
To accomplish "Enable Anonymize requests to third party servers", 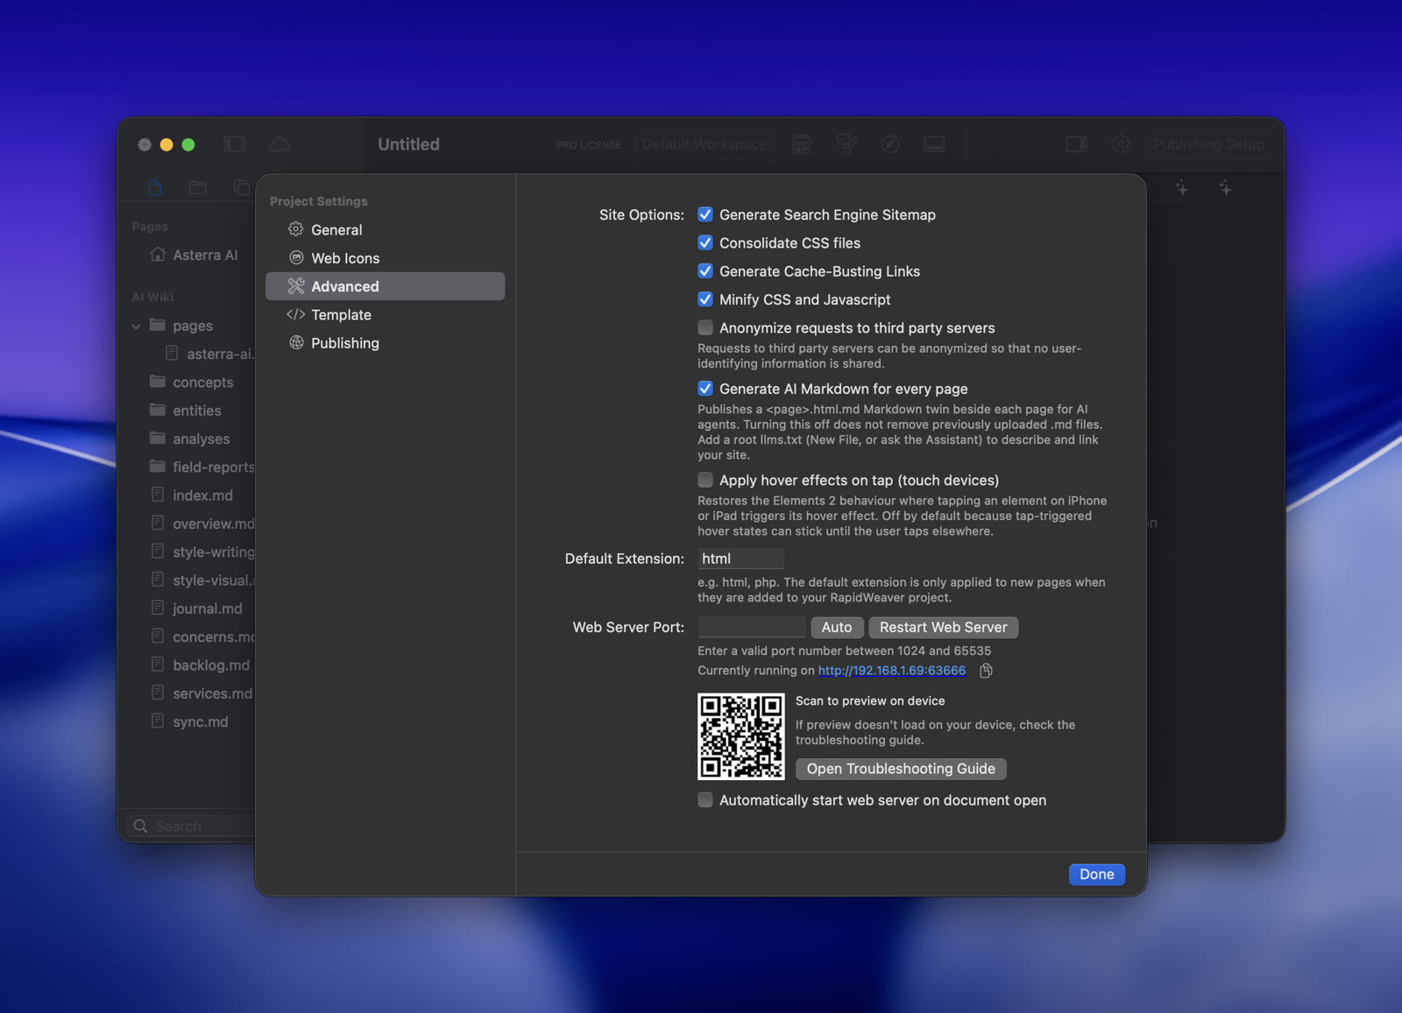I will [705, 327].
